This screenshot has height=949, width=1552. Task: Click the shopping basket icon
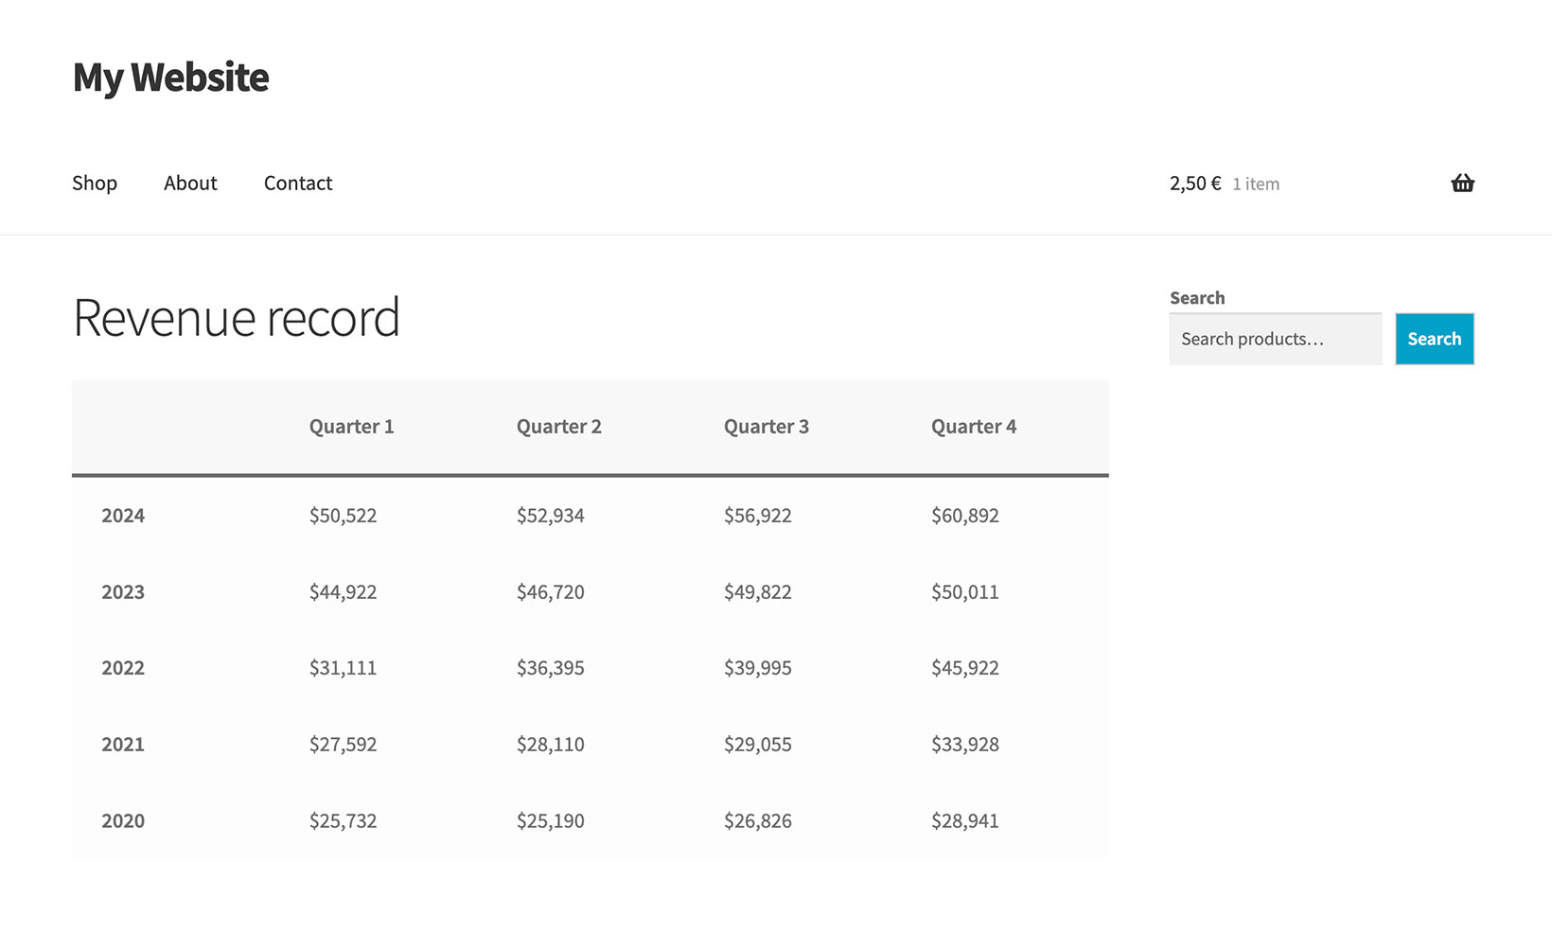pyautogui.click(x=1462, y=184)
